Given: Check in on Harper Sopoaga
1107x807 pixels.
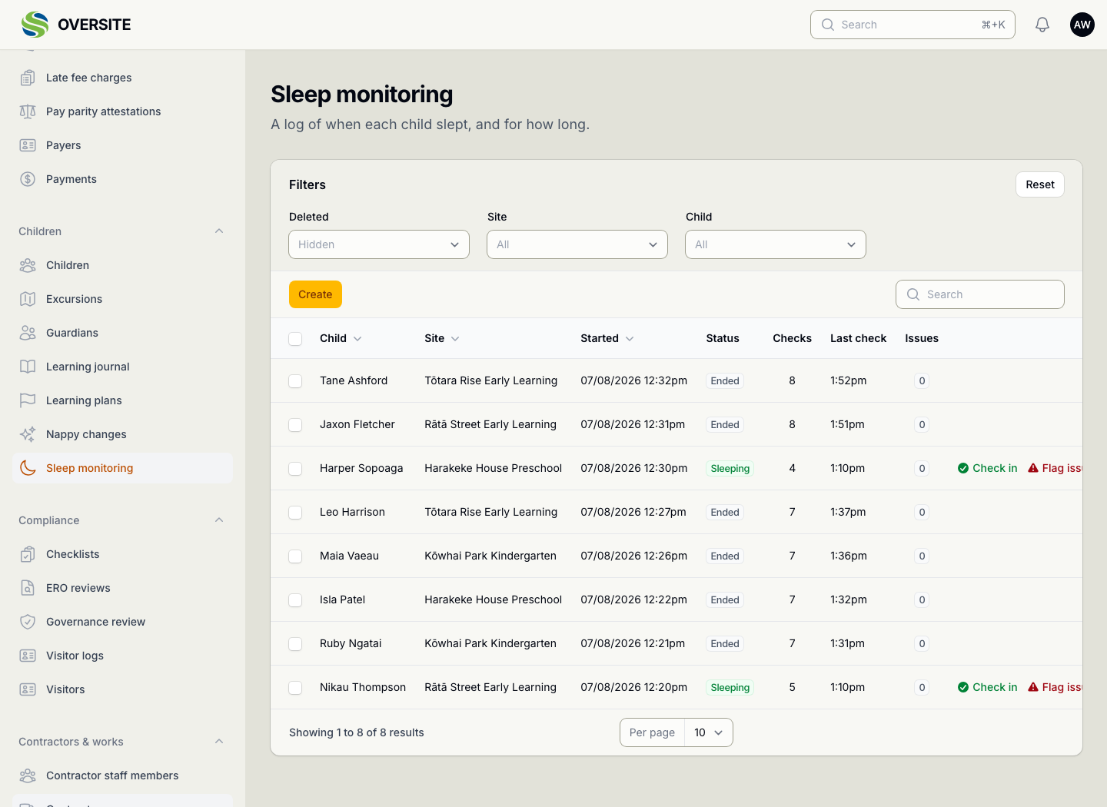Looking at the screenshot, I should (x=988, y=468).
